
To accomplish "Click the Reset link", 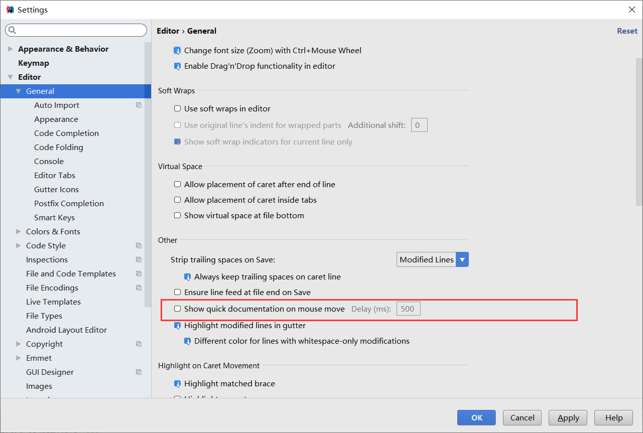I will 627,31.
